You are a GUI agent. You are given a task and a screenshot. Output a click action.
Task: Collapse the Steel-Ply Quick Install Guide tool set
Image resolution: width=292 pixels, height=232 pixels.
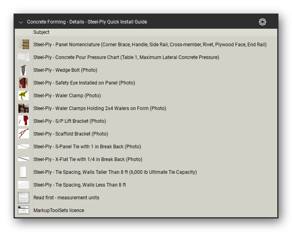point(21,22)
